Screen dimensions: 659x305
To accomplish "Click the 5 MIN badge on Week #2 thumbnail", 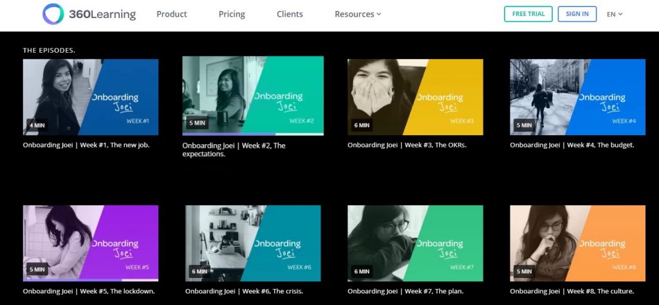I will point(198,123).
